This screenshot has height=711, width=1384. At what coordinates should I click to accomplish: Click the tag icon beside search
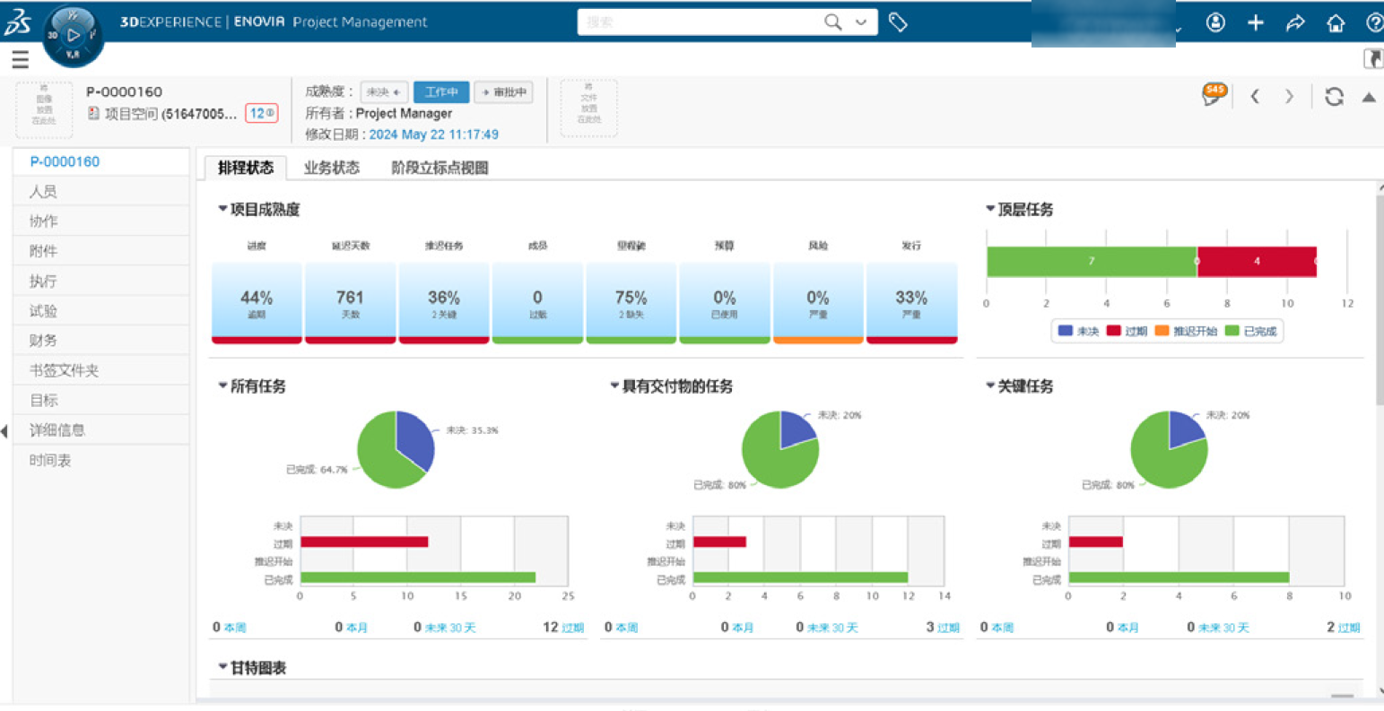(x=898, y=22)
